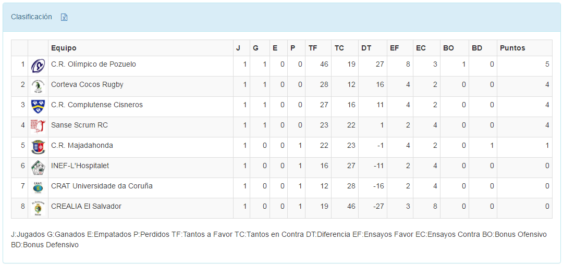Click the Equipo column header
This screenshot has height=266, width=563.
(x=64, y=48)
